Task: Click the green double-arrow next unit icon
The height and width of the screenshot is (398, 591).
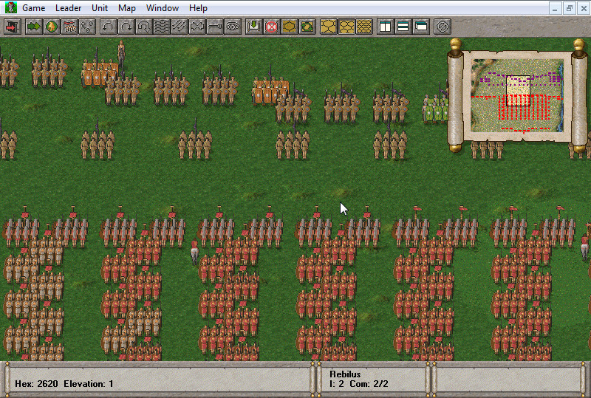Action: pos(33,27)
